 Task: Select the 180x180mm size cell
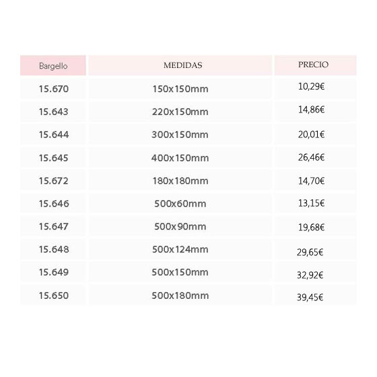tap(180, 180)
